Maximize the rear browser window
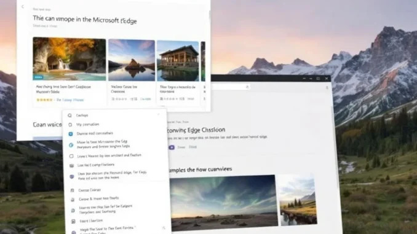 pos(318,79)
